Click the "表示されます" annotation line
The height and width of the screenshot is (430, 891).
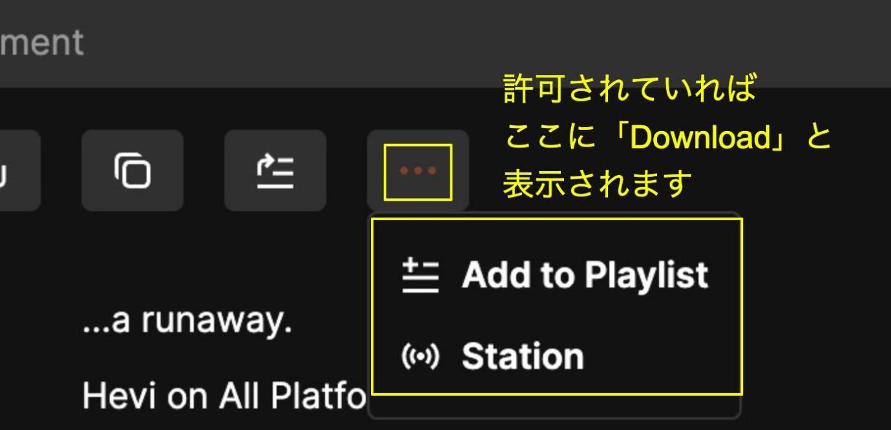[x=597, y=185]
